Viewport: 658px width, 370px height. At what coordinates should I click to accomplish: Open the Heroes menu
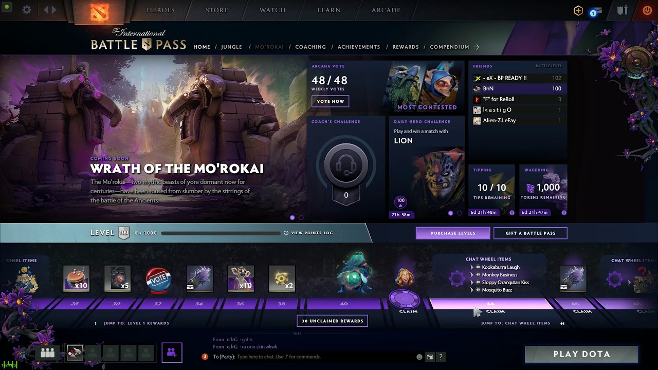click(x=160, y=10)
